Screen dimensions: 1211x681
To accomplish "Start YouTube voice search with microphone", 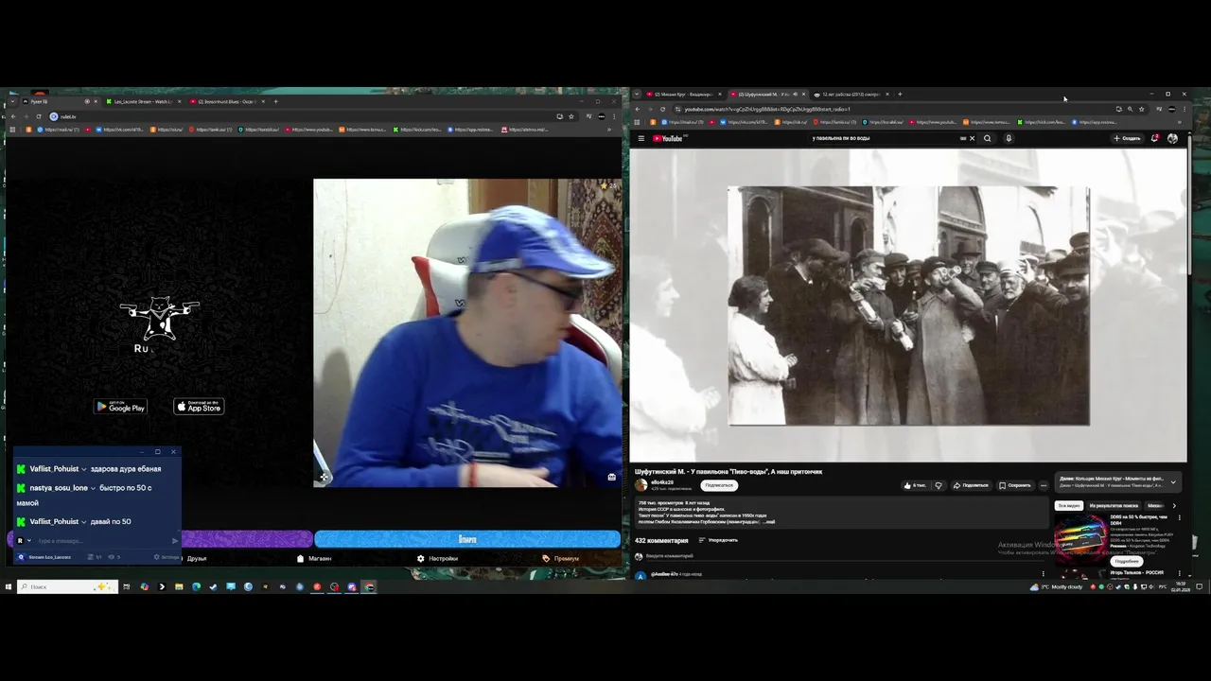I will click(x=1009, y=138).
